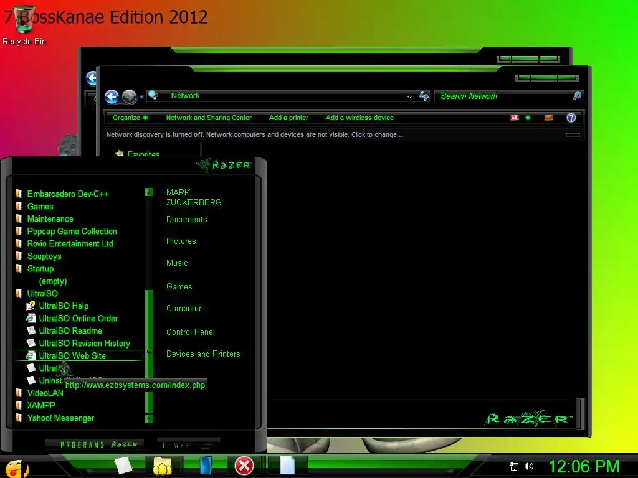638x478 pixels.
Task: Open Network and Sharing Center
Action: [x=209, y=118]
